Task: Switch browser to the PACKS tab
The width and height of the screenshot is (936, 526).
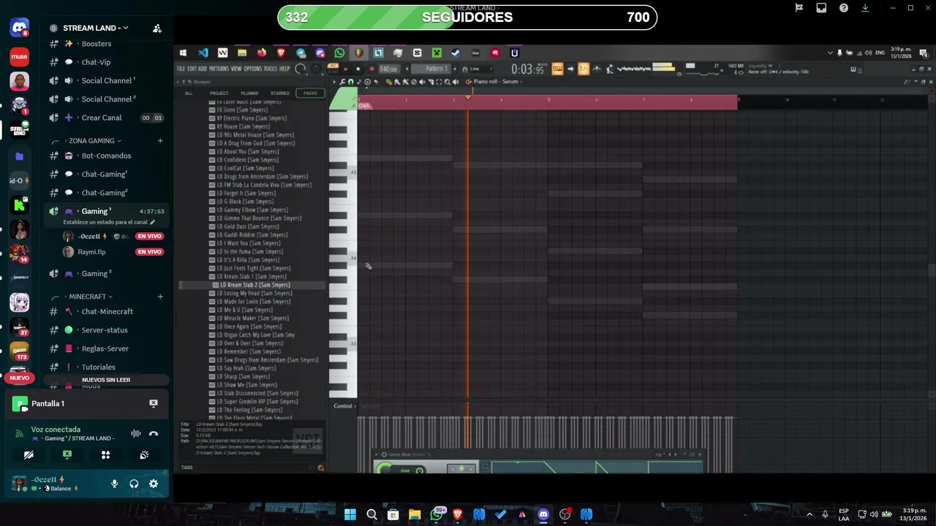Action: 310,94
